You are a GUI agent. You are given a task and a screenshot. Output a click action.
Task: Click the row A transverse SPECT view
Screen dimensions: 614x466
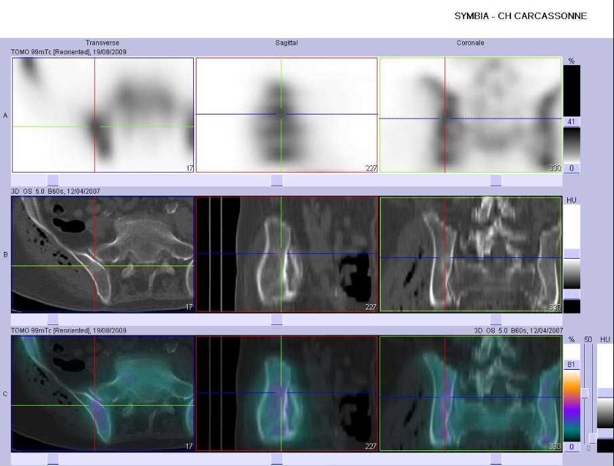pos(103,115)
